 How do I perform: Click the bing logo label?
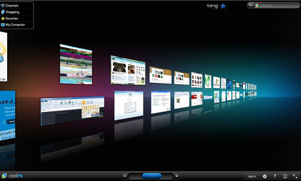click(x=212, y=6)
